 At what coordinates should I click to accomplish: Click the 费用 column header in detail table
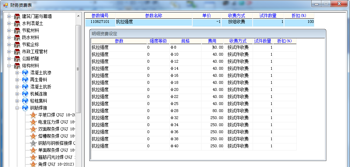click(x=212, y=41)
